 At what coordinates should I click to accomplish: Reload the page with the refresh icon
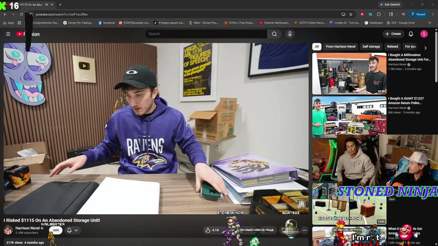point(21,14)
